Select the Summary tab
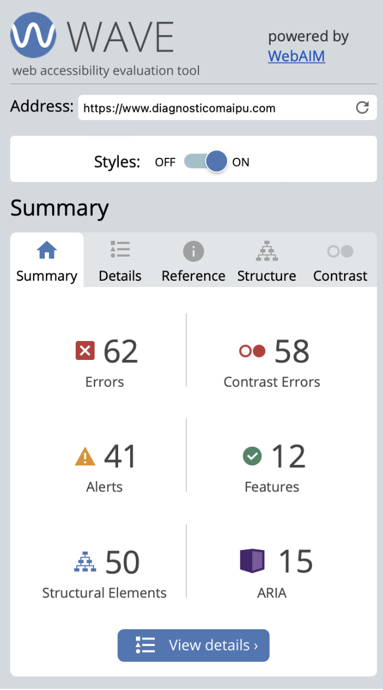The width and height of the screenshot is (383, 690). coord(46,261)
